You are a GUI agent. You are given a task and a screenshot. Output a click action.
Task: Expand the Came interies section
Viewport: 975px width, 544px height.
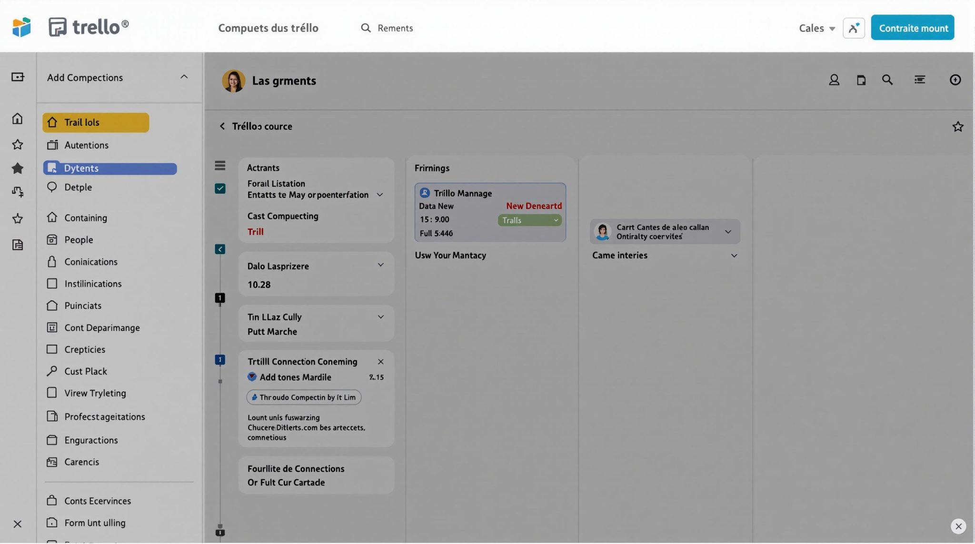coord(734,256)
